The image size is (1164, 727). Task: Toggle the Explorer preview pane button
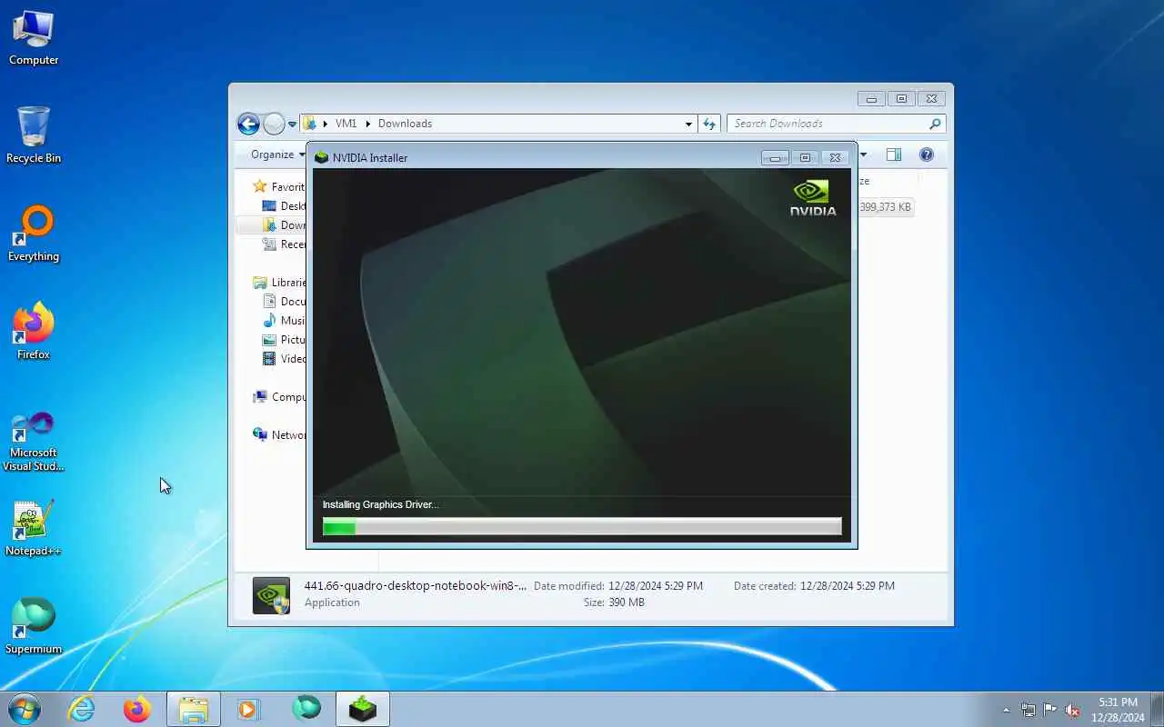coord(894,154)
